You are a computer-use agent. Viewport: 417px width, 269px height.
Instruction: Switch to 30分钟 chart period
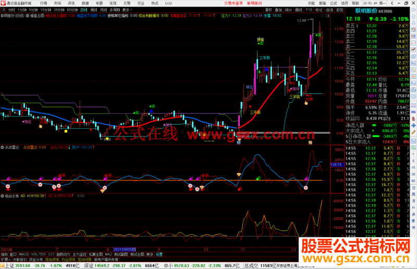(59, 10)
